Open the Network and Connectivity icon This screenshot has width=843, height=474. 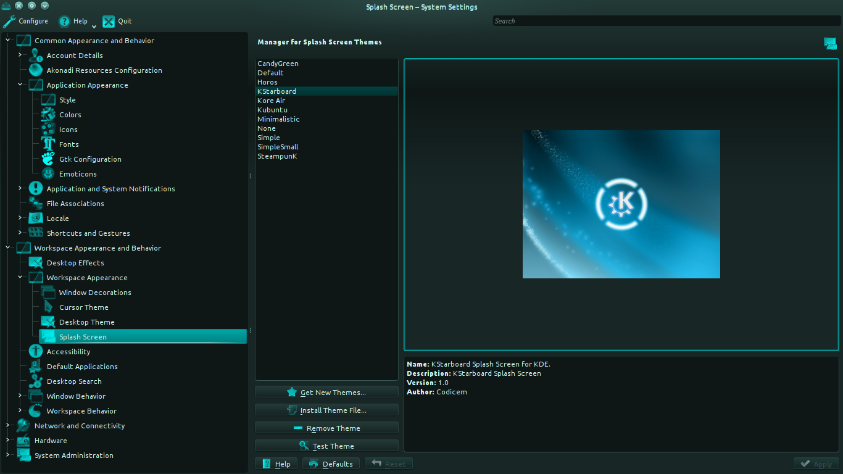pyautogui.click(x=23, y=426)
